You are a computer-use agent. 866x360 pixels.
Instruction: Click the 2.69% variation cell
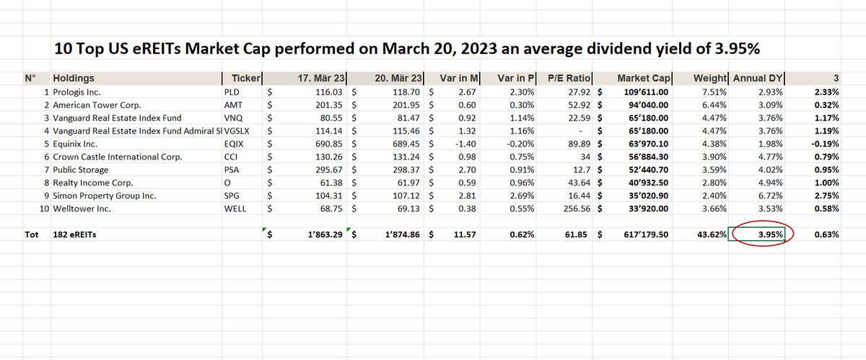coord(522,196)
